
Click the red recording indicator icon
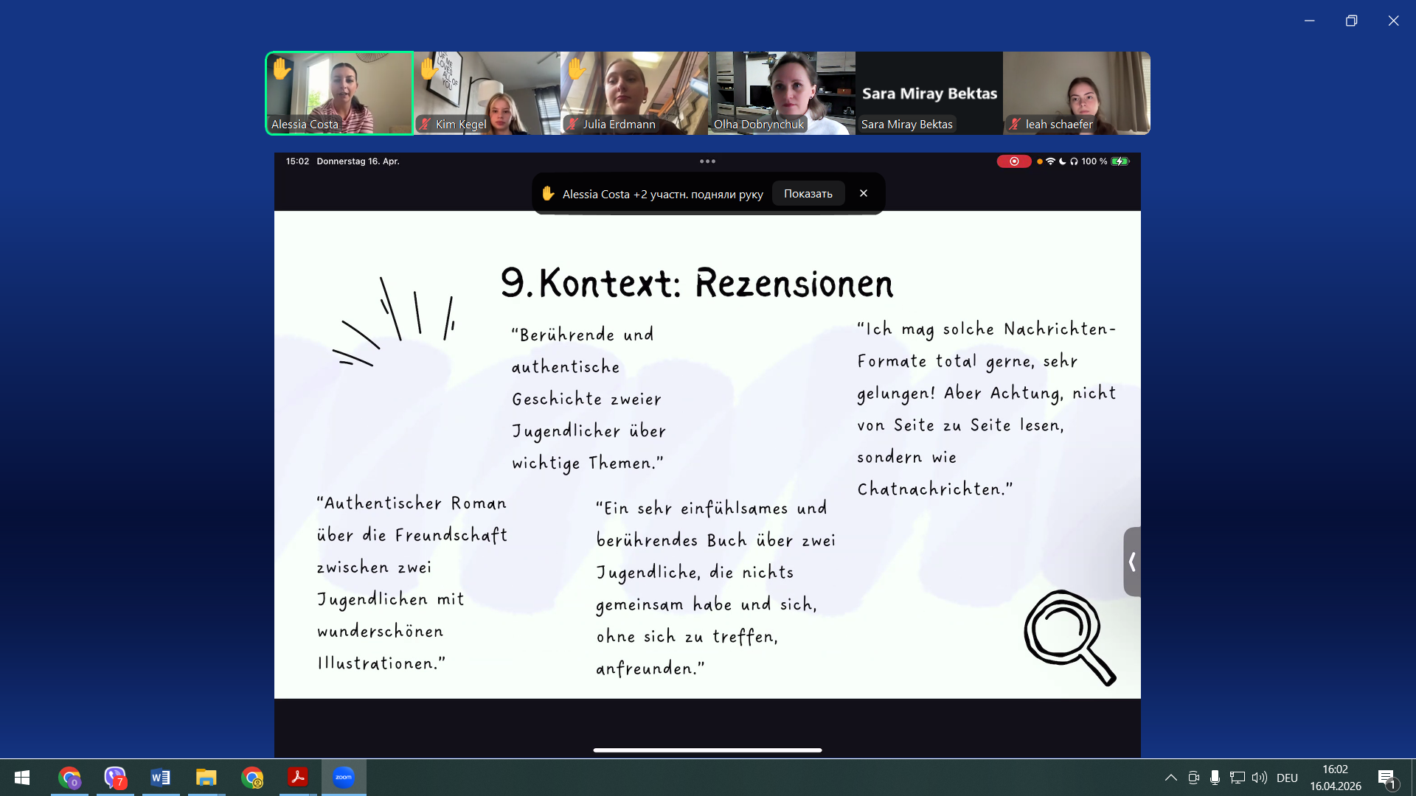click(1014, 161)
